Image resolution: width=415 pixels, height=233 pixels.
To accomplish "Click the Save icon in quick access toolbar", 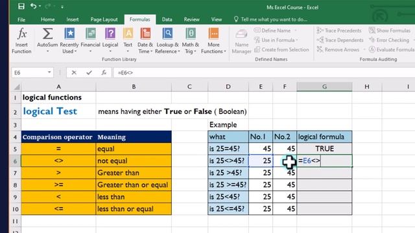I will (x=21, y=6).
